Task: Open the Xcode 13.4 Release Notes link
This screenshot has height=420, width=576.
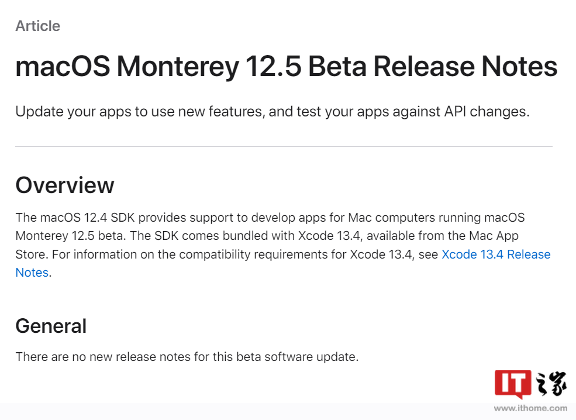Action: pos(496,254)
